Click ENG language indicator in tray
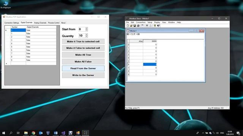243x136 pixels. point(222,133)
